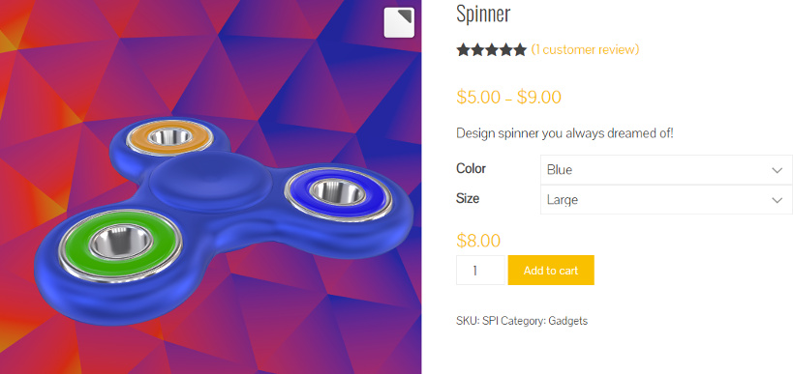Open fullscreen view icon on product image
Viewport: 793px width, 374px height.
point(399,23)
